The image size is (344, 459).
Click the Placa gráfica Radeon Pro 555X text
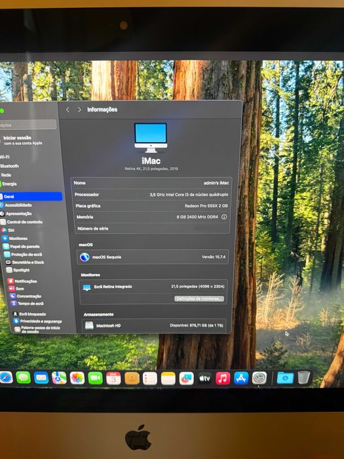tap(206, 206)
